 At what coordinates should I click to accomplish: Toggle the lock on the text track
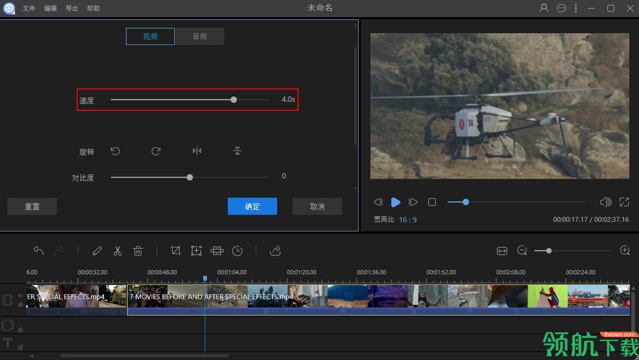20,347
